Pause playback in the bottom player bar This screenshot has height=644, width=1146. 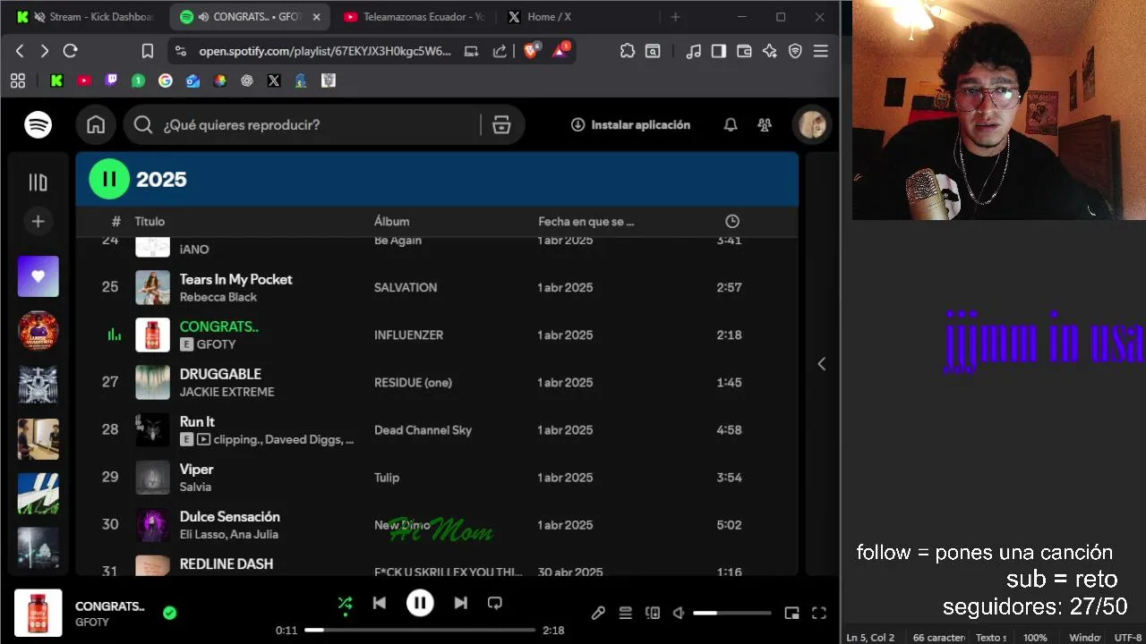(420, 603)
